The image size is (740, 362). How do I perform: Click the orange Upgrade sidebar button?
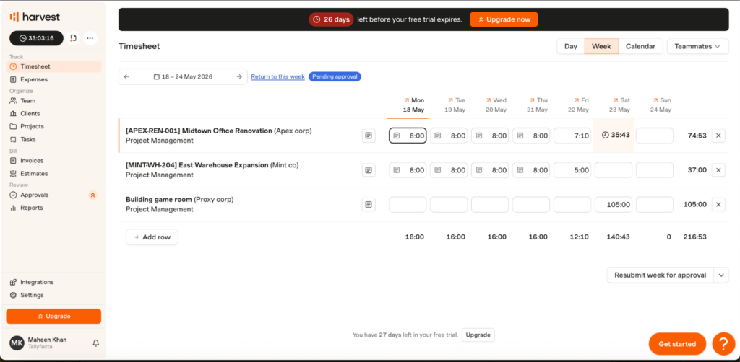(53, 317)
